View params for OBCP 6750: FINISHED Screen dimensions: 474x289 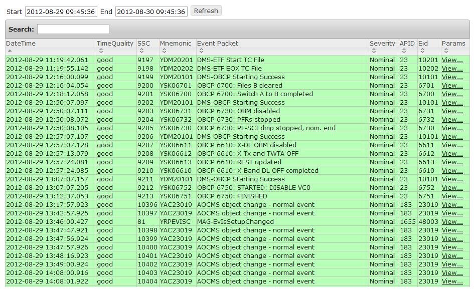(x=452, y=196)
